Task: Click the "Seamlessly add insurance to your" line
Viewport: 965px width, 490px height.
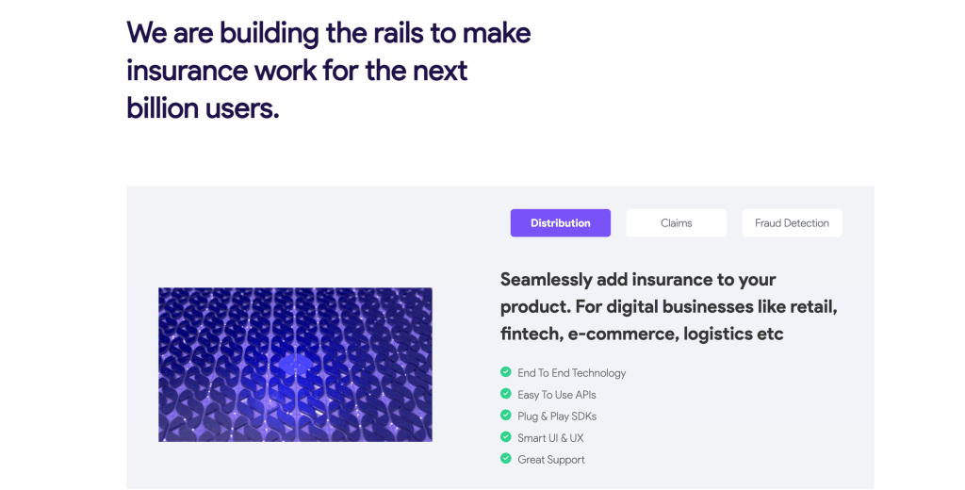Action: [x=638, y=280]
